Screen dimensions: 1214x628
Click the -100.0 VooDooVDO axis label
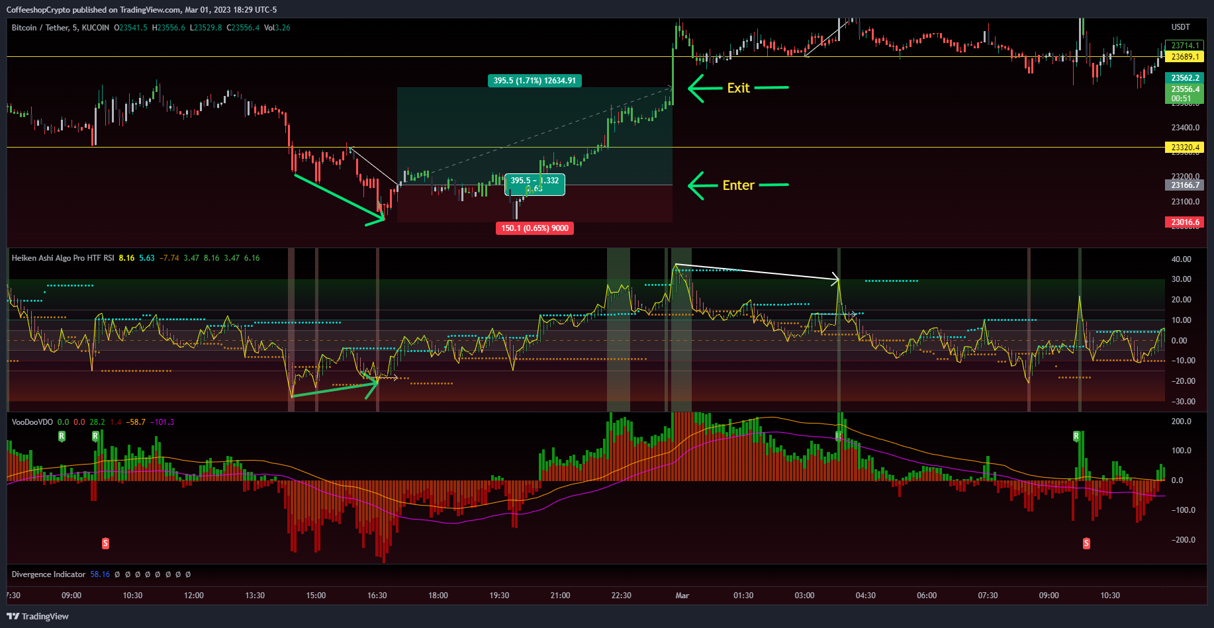[1183, 510]
